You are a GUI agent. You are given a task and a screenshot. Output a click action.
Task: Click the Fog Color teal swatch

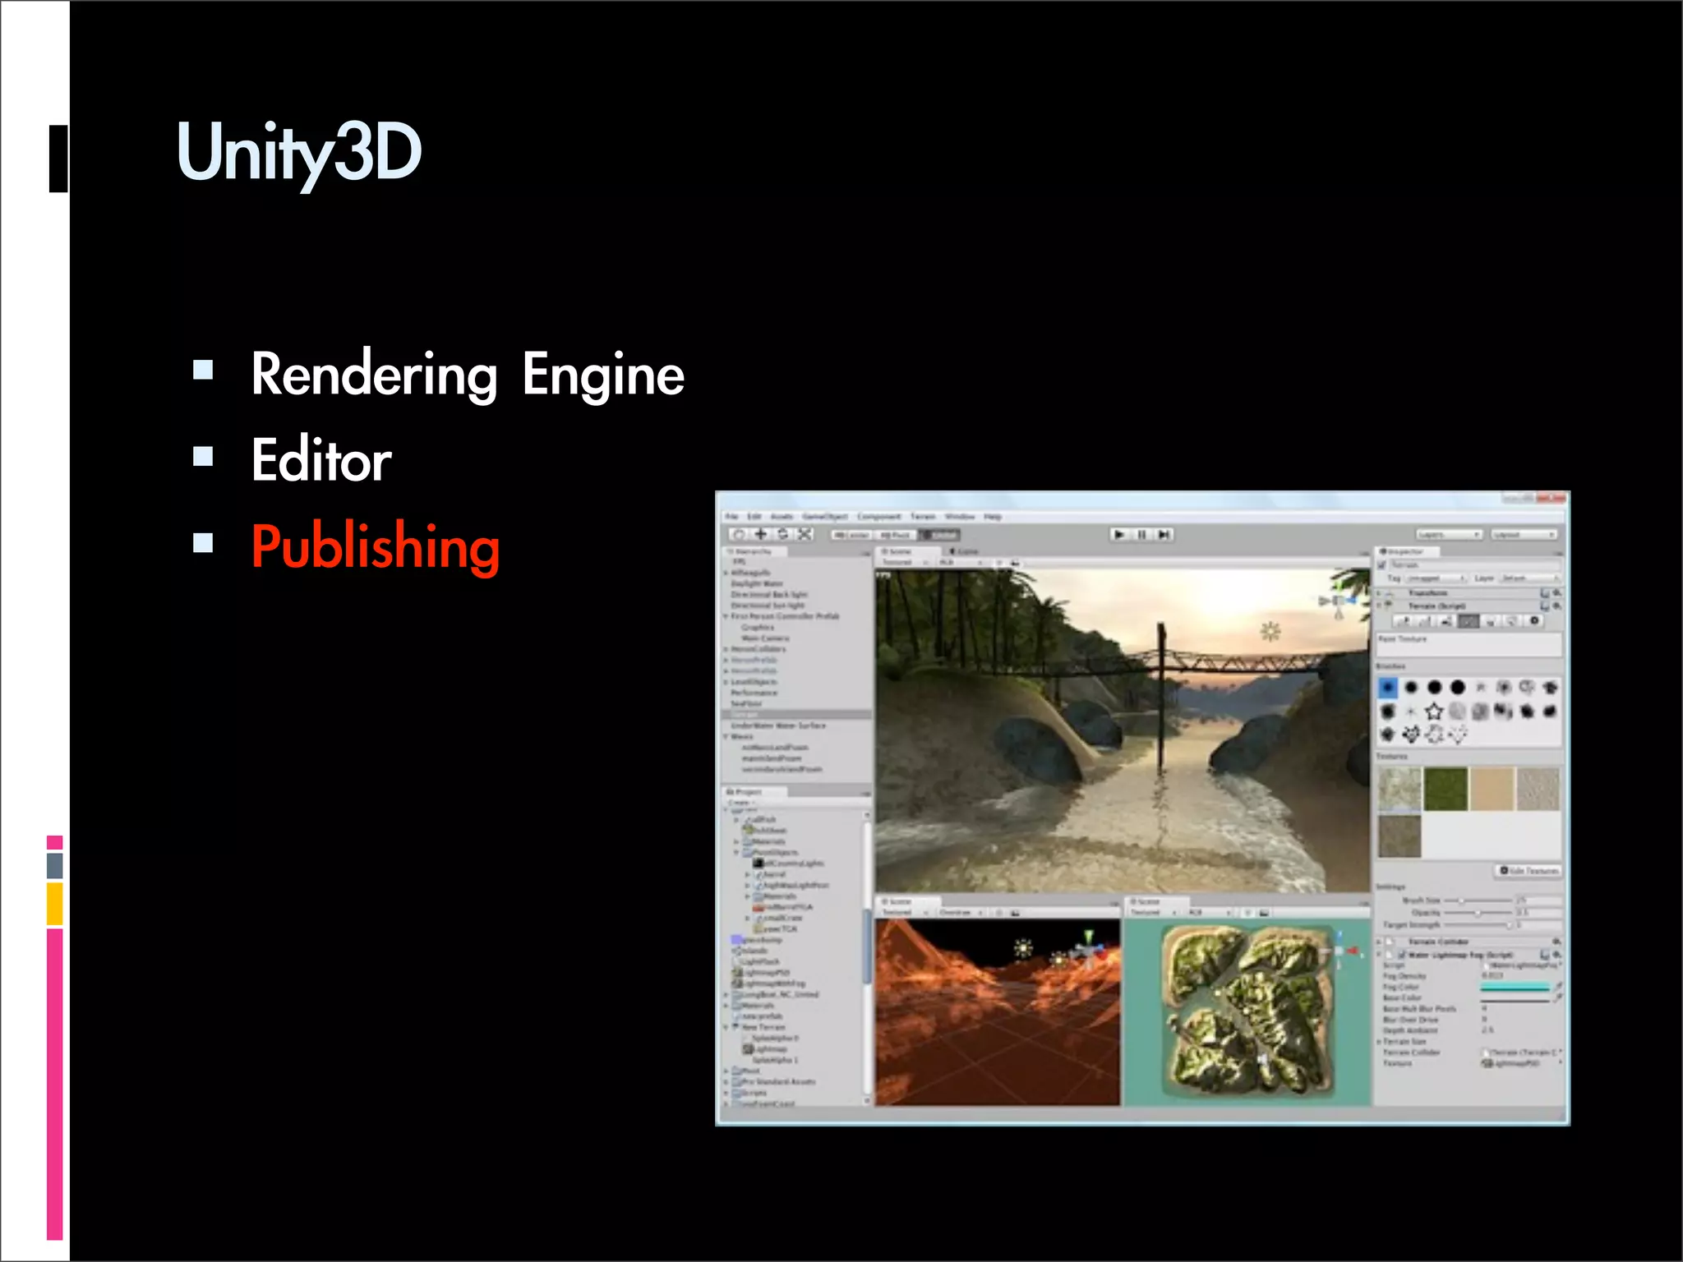[x=1515, y=987]
